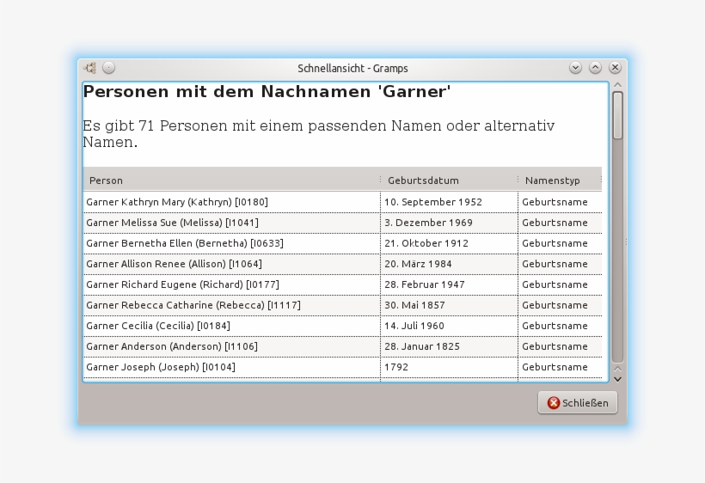Select row Garner Bernetha Ellen (Bernetha) [I0633]
The image size is (705, 483).
click(x=342, y=243)
